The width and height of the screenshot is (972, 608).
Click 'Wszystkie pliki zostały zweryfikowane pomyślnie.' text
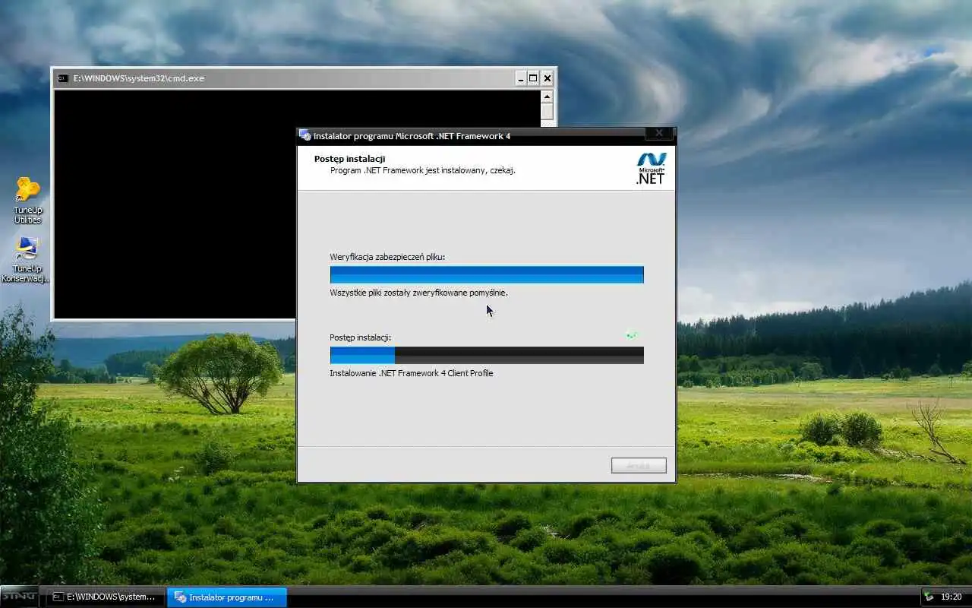click(418, 293)
